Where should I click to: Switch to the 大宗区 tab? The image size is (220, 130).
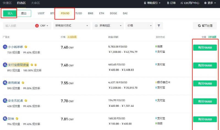(x=35, y=3)
